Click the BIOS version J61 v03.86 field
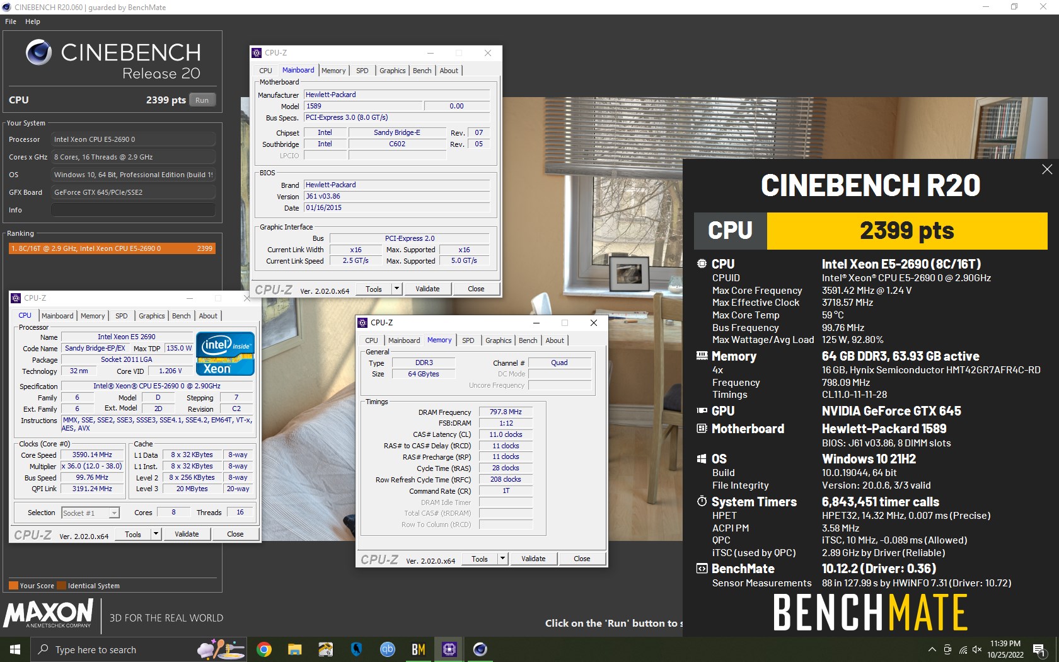 396,196
